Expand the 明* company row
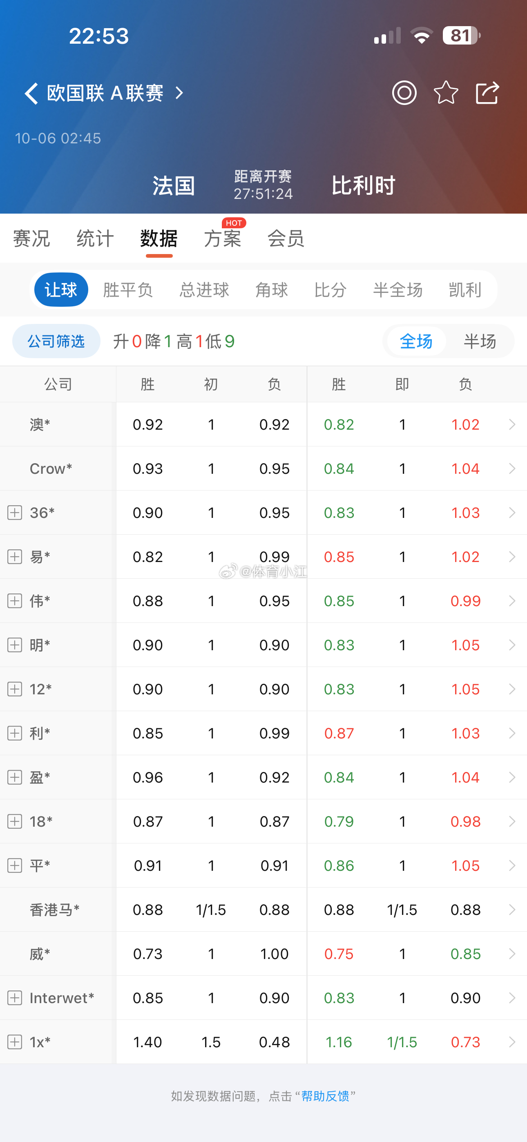 click(15, 645)
